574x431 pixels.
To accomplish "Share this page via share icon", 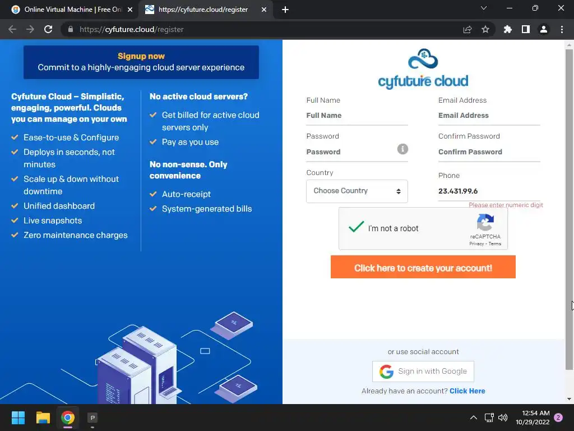I will click(467, 29).
